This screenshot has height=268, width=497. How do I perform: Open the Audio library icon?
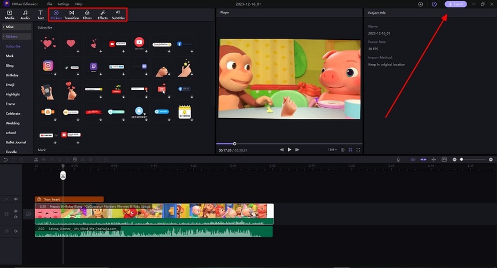point(25,15)
